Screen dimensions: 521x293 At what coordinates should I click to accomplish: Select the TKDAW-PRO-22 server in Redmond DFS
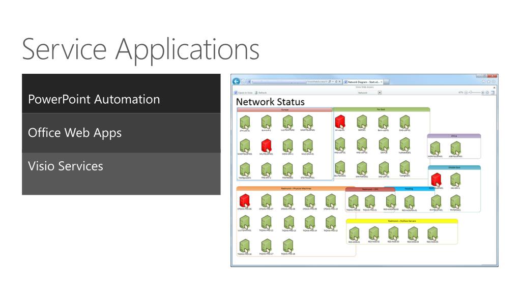[x=353, y=201]
